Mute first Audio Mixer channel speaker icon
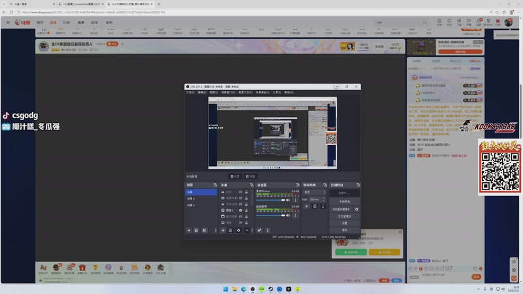This screenshot has width=523, height=294. click(288, 200)
